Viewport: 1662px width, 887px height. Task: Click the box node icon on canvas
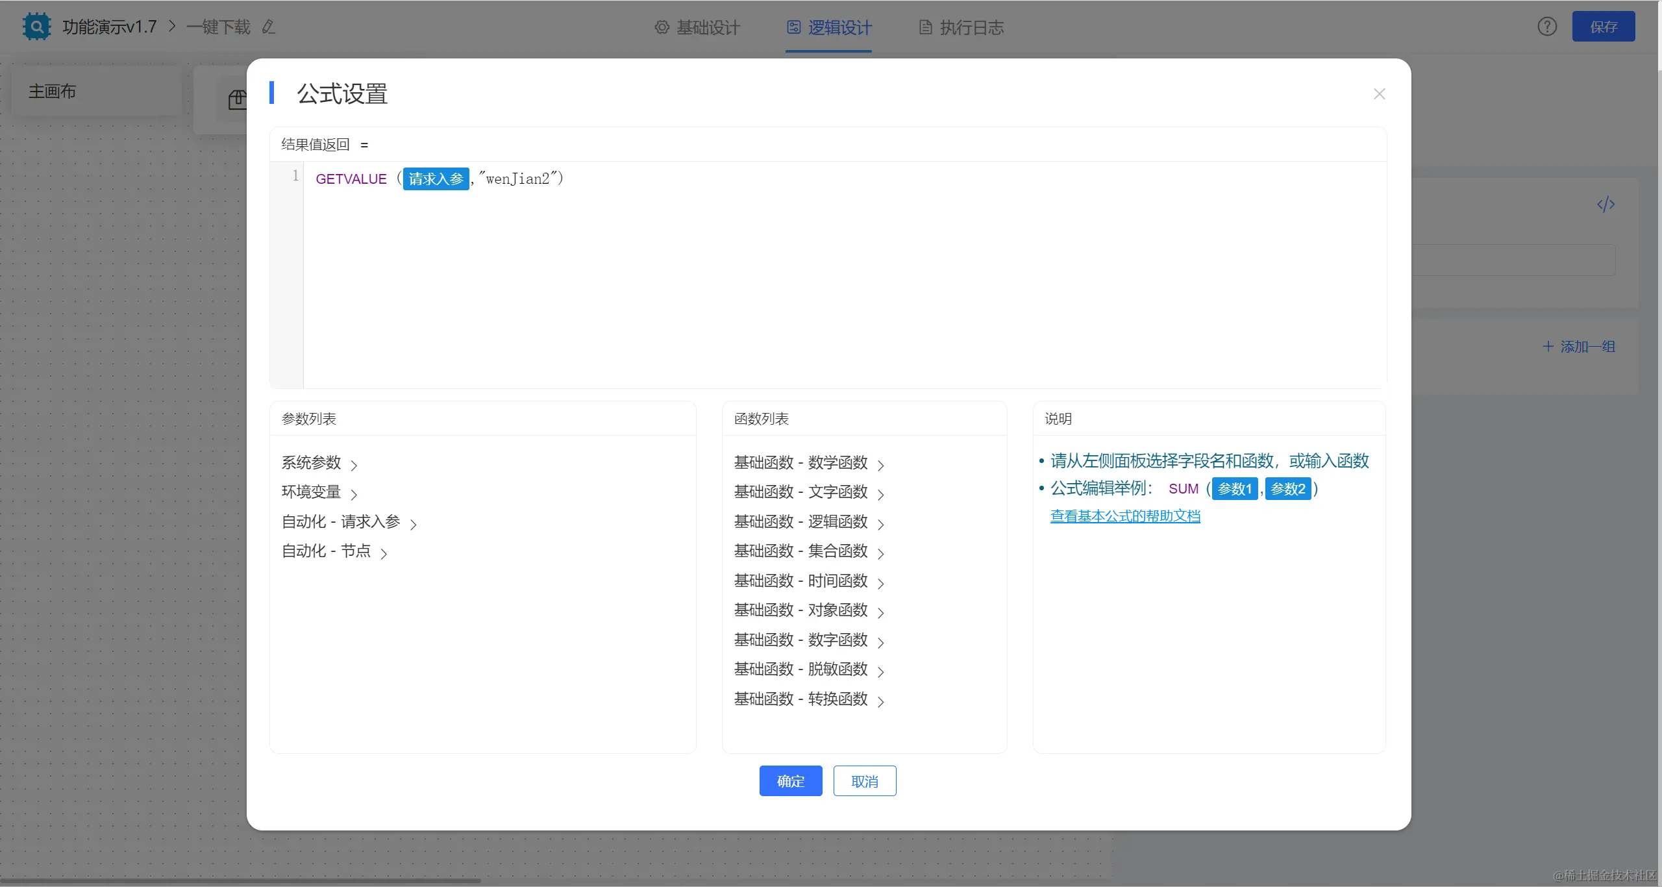[x=238, y=99]
